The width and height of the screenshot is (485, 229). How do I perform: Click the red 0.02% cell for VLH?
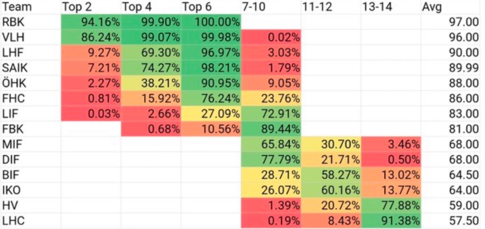(271, 37)
